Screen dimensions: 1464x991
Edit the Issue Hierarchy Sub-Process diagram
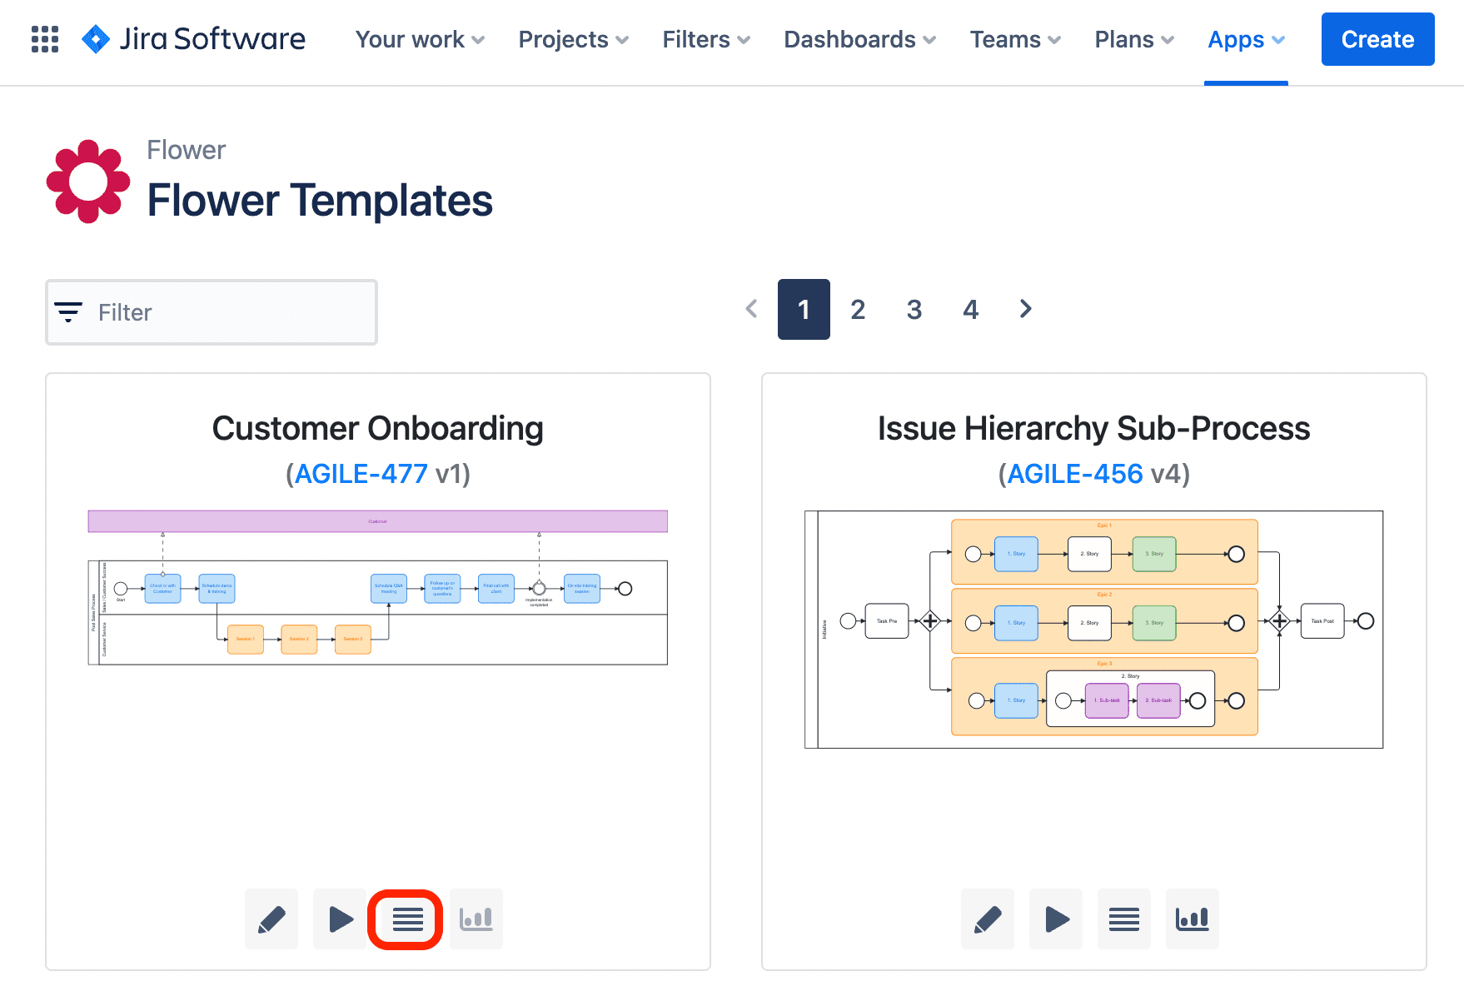(987, 919)
